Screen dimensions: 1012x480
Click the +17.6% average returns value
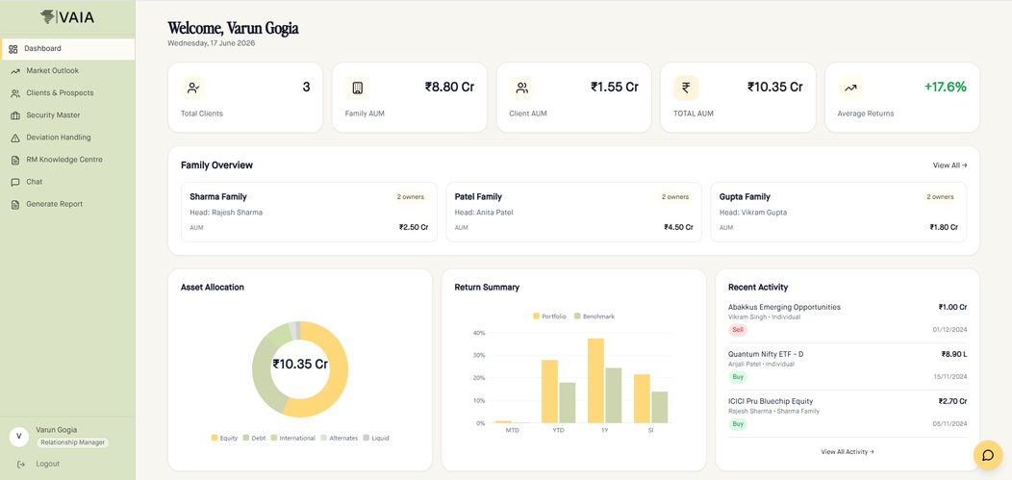(945, 88)
